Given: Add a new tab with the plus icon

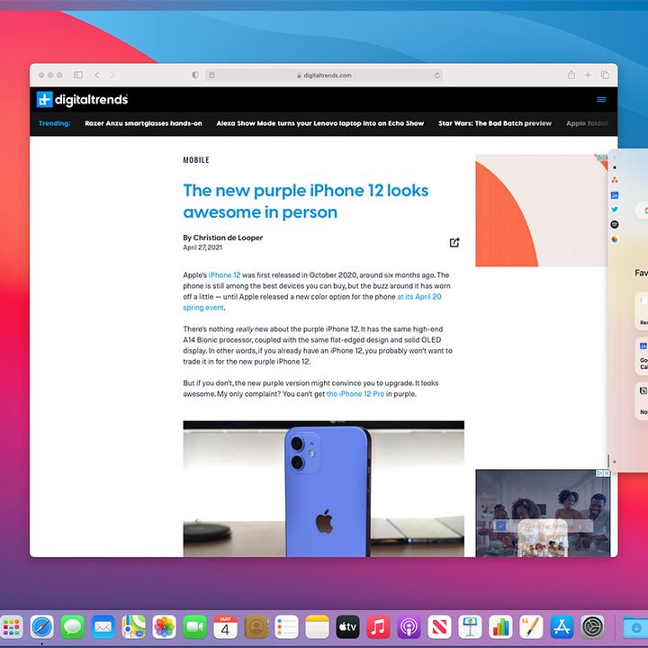Looking at the screenshot, I should point(588,75).
